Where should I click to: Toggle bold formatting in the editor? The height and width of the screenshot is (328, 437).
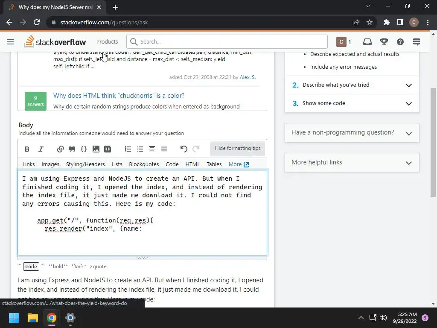coord(27,149)
